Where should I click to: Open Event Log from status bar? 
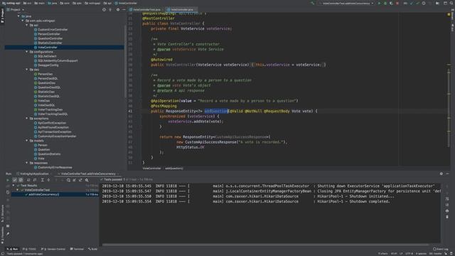click(x=441, y=249)
